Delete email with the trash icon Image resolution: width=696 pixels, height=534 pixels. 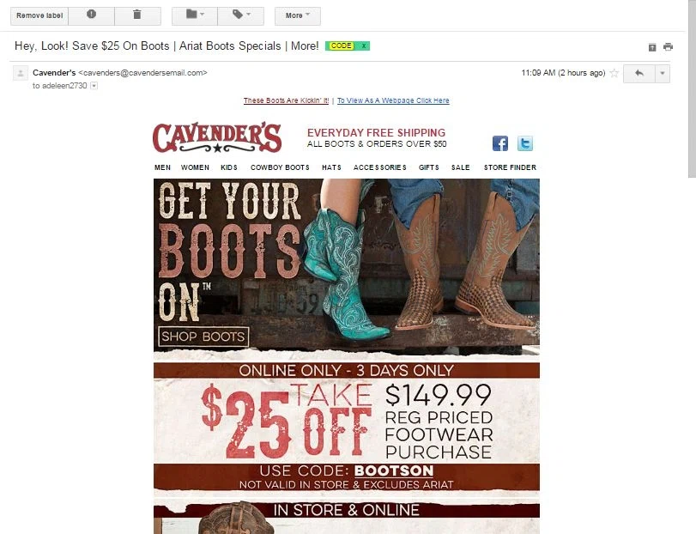point(137,15)
